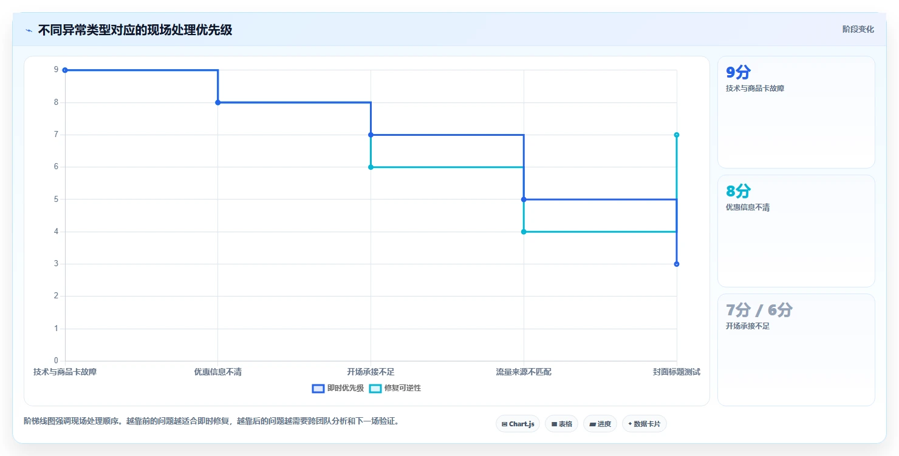Select the blue point at 开场承接不足, value 7
The width and height of the screenshot is (899, 456).
click(x=371, y=135)
